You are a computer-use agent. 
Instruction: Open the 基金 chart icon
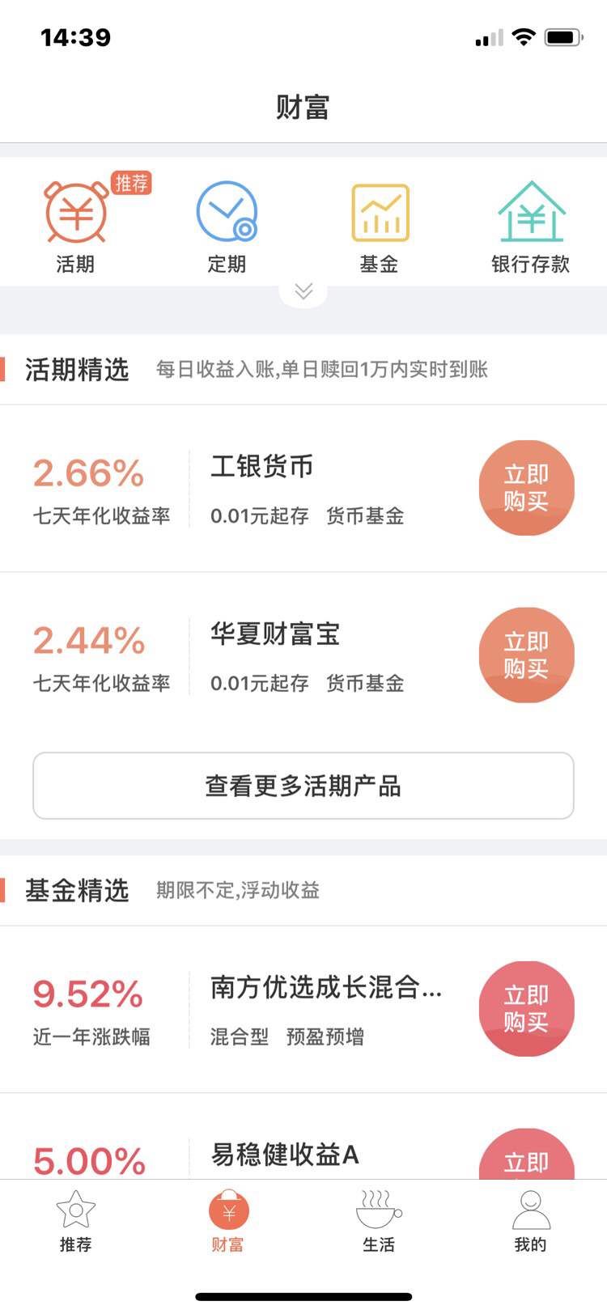click(380, 214)
